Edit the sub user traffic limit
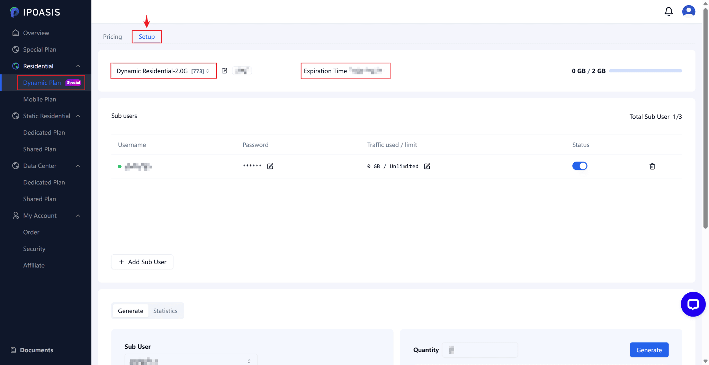The height and width of the screenshot is (365, 709). (427, 166)
